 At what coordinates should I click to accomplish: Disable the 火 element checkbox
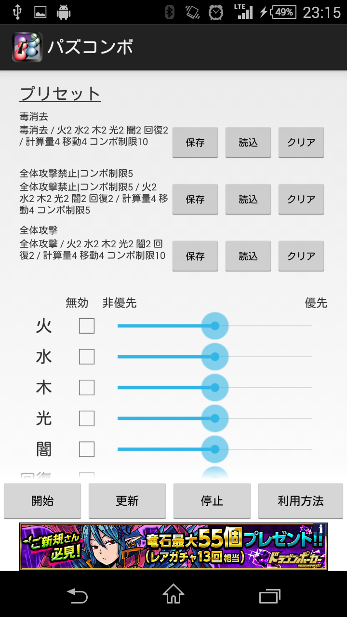point(87,326)
